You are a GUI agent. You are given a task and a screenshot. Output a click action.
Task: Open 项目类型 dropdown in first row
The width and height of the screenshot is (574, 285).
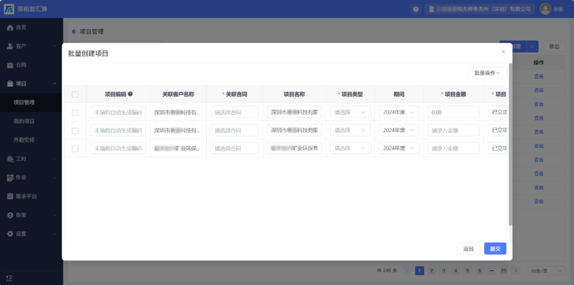coord(350,112)
